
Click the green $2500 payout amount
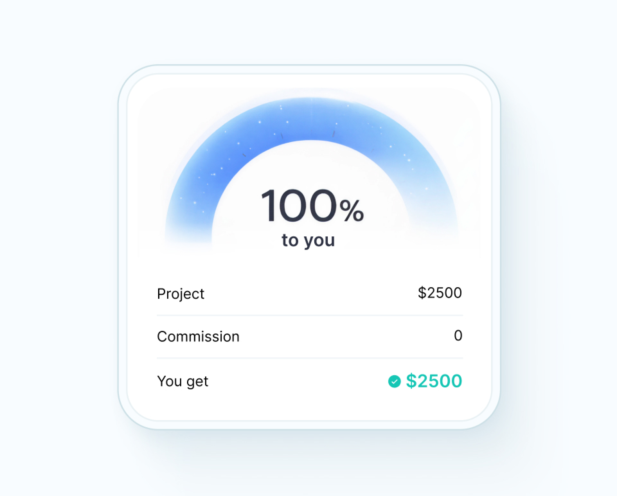[434, 381]
